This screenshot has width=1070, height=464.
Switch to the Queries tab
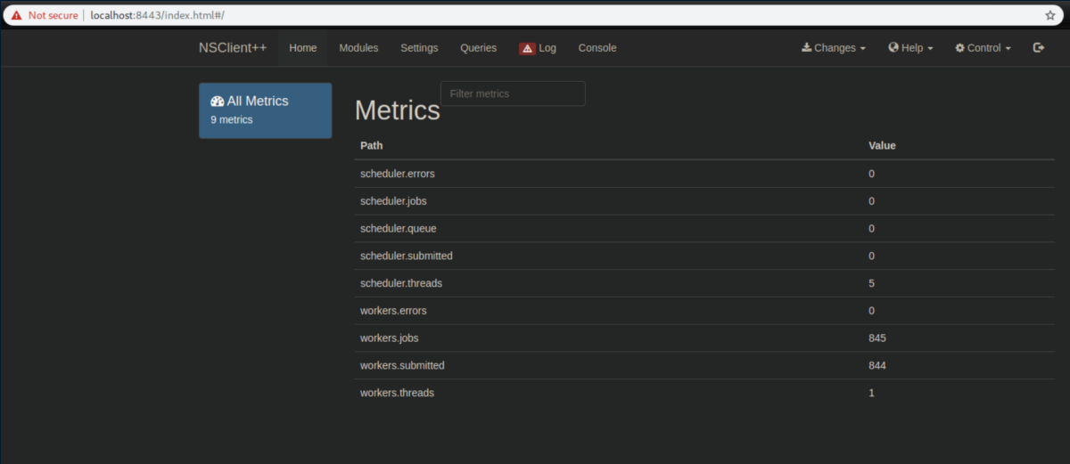tap(478, 48)
